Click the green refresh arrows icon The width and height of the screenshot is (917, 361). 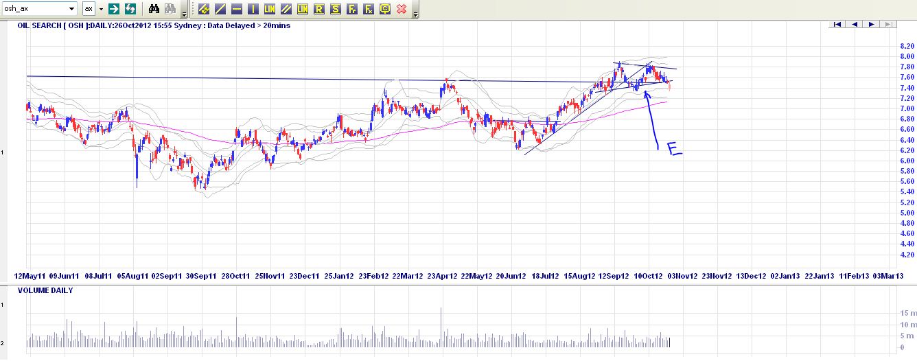tap(130, 9)
